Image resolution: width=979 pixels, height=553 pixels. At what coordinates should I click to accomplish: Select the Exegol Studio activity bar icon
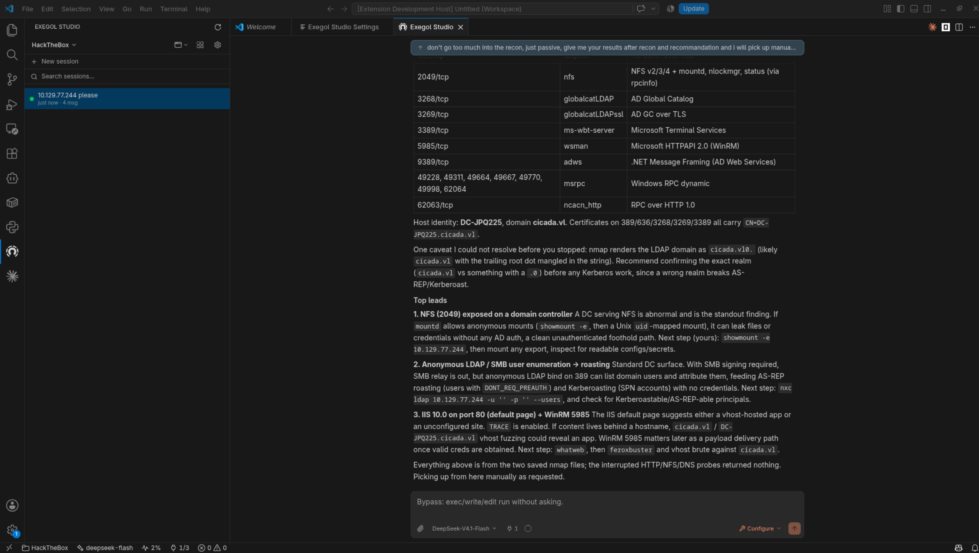[x=12, y=252]
